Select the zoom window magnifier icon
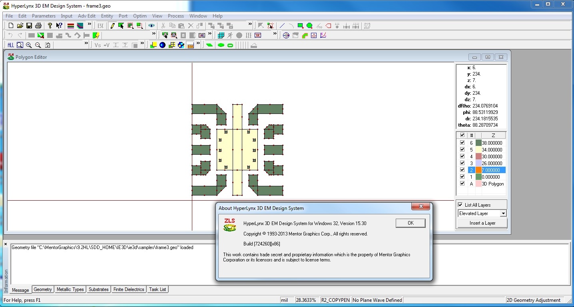The image size is (574, 307). [x=20, y=45]
